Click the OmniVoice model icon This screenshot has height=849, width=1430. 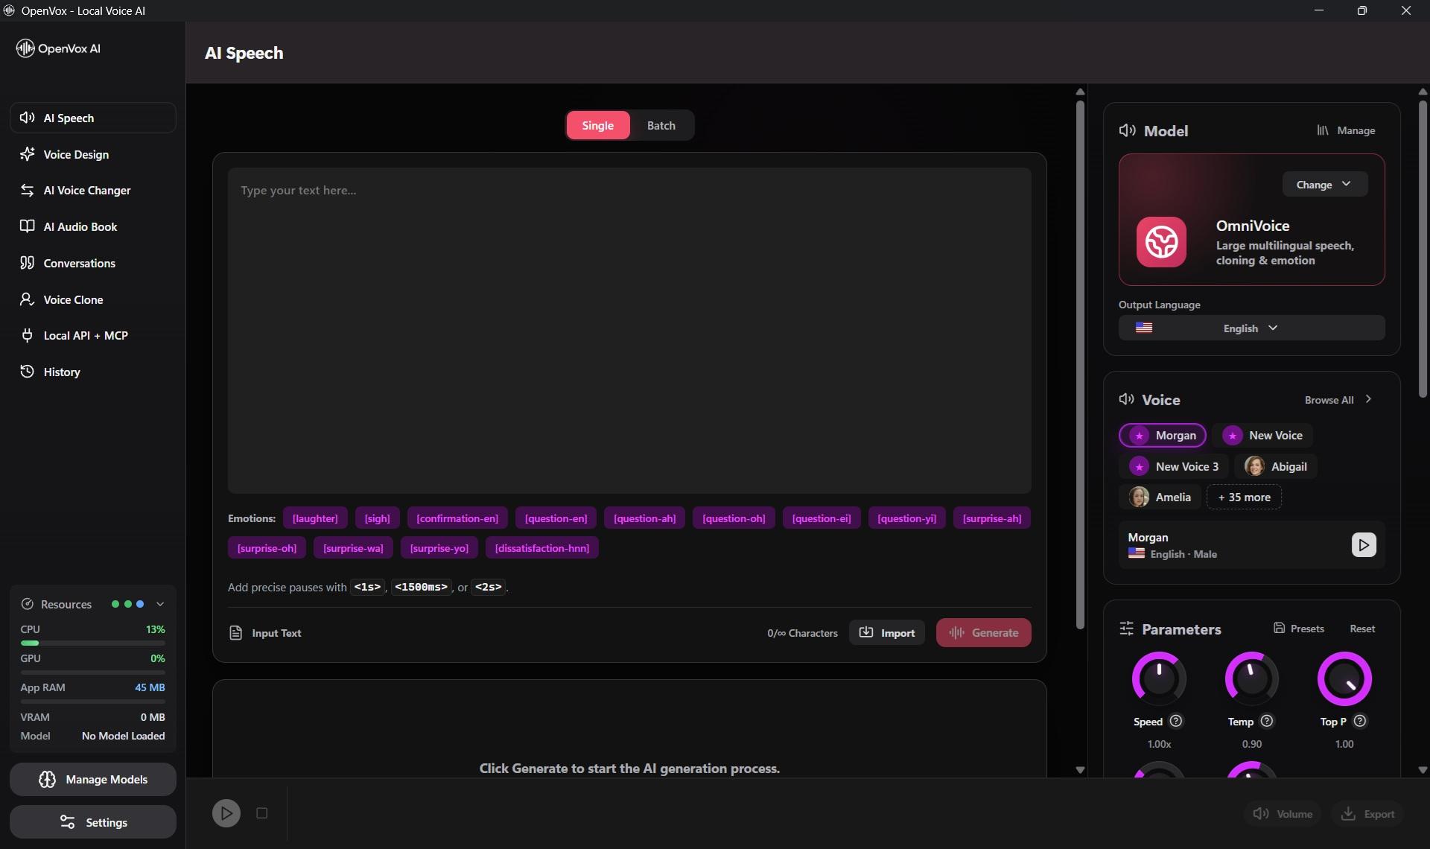point(1161,242)
